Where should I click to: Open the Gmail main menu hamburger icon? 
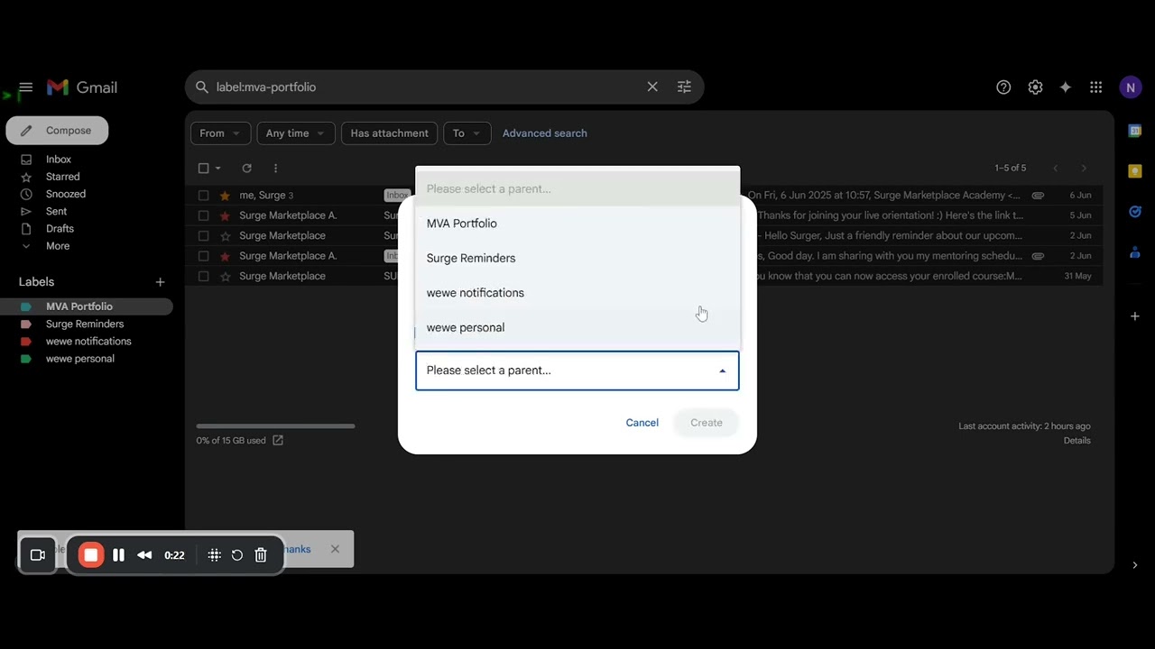pos(25,87)
